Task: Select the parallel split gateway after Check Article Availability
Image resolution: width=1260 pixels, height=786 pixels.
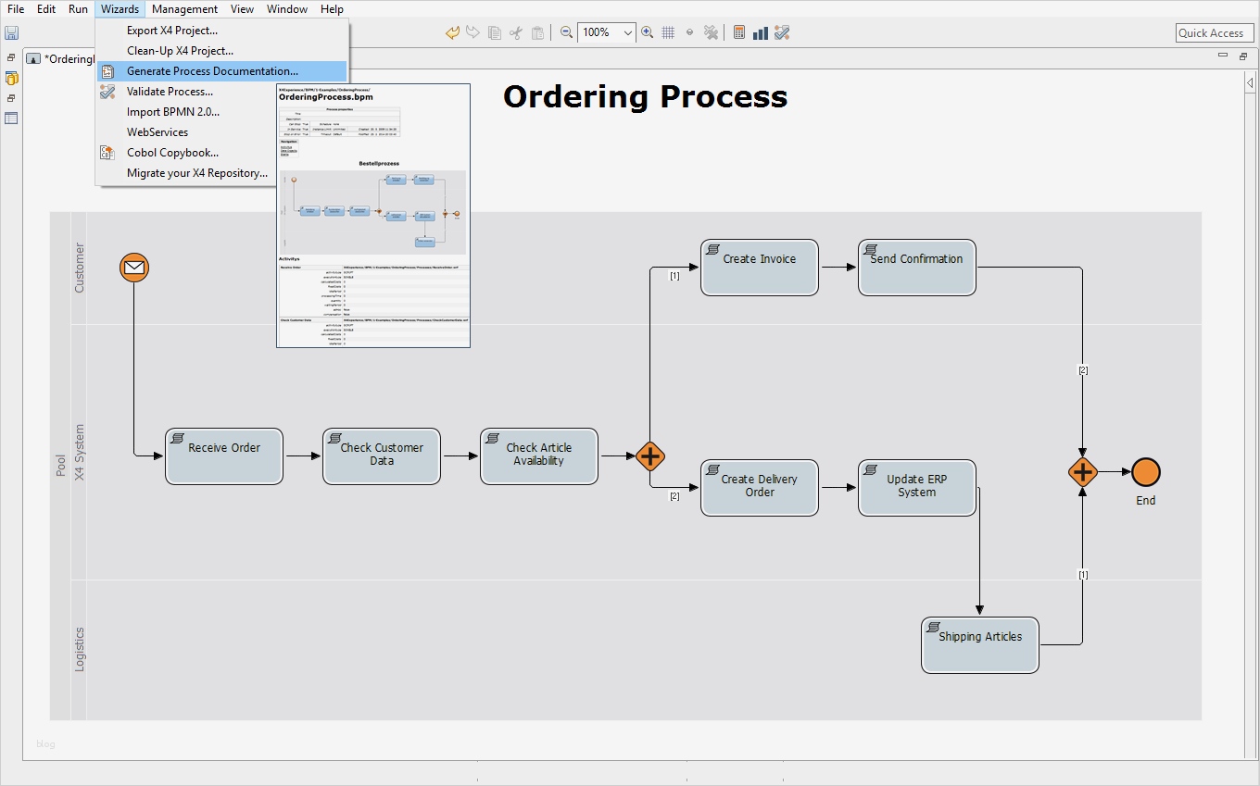Action: 650,456
